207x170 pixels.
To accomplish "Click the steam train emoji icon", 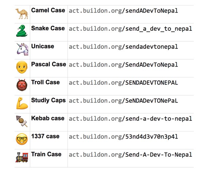I will (x=22, y=157).
